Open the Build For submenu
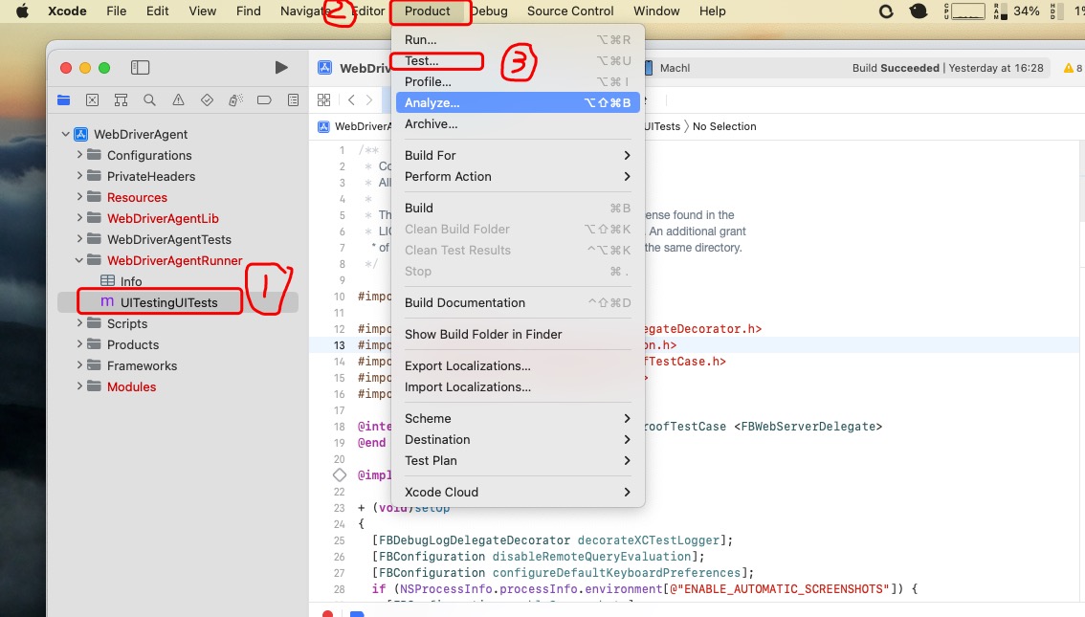1085x617 pixels. (x=518, y=156)
